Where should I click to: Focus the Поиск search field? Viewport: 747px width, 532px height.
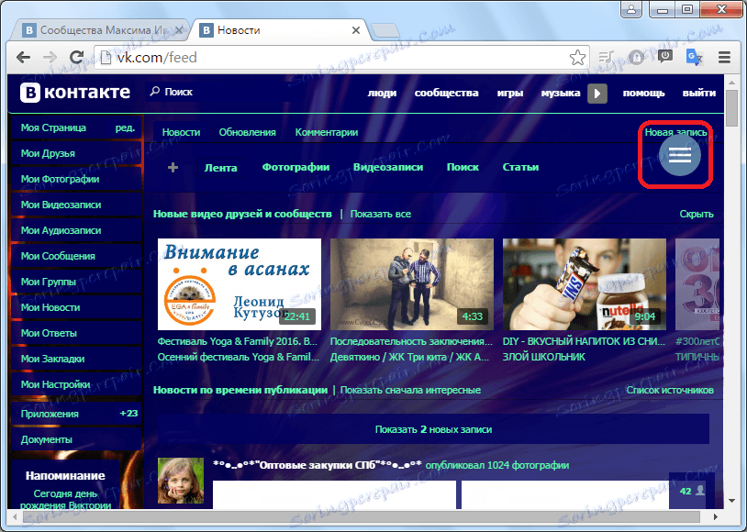(219, 92)
